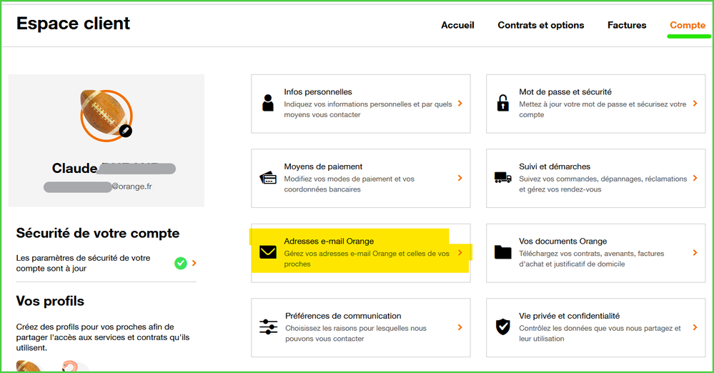The width and height of the screenshot is (714, 373).
Task: Click the shield icon for Vie privée
Action: pos(503,327)
